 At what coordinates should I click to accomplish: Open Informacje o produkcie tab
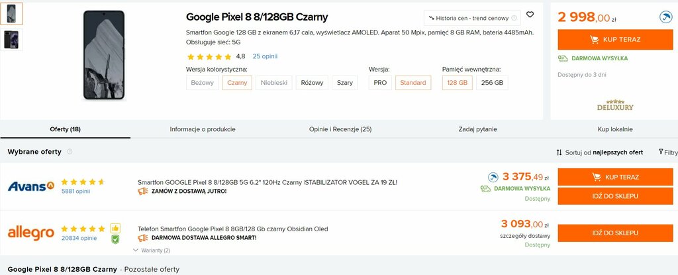[x=203, y=129]
